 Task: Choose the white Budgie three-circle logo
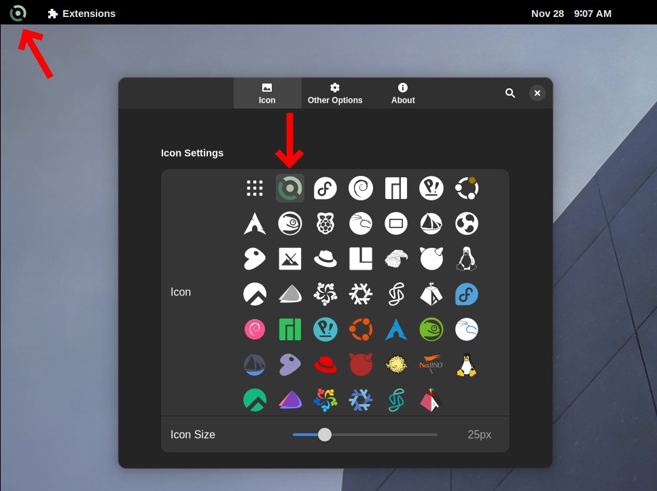467,223
